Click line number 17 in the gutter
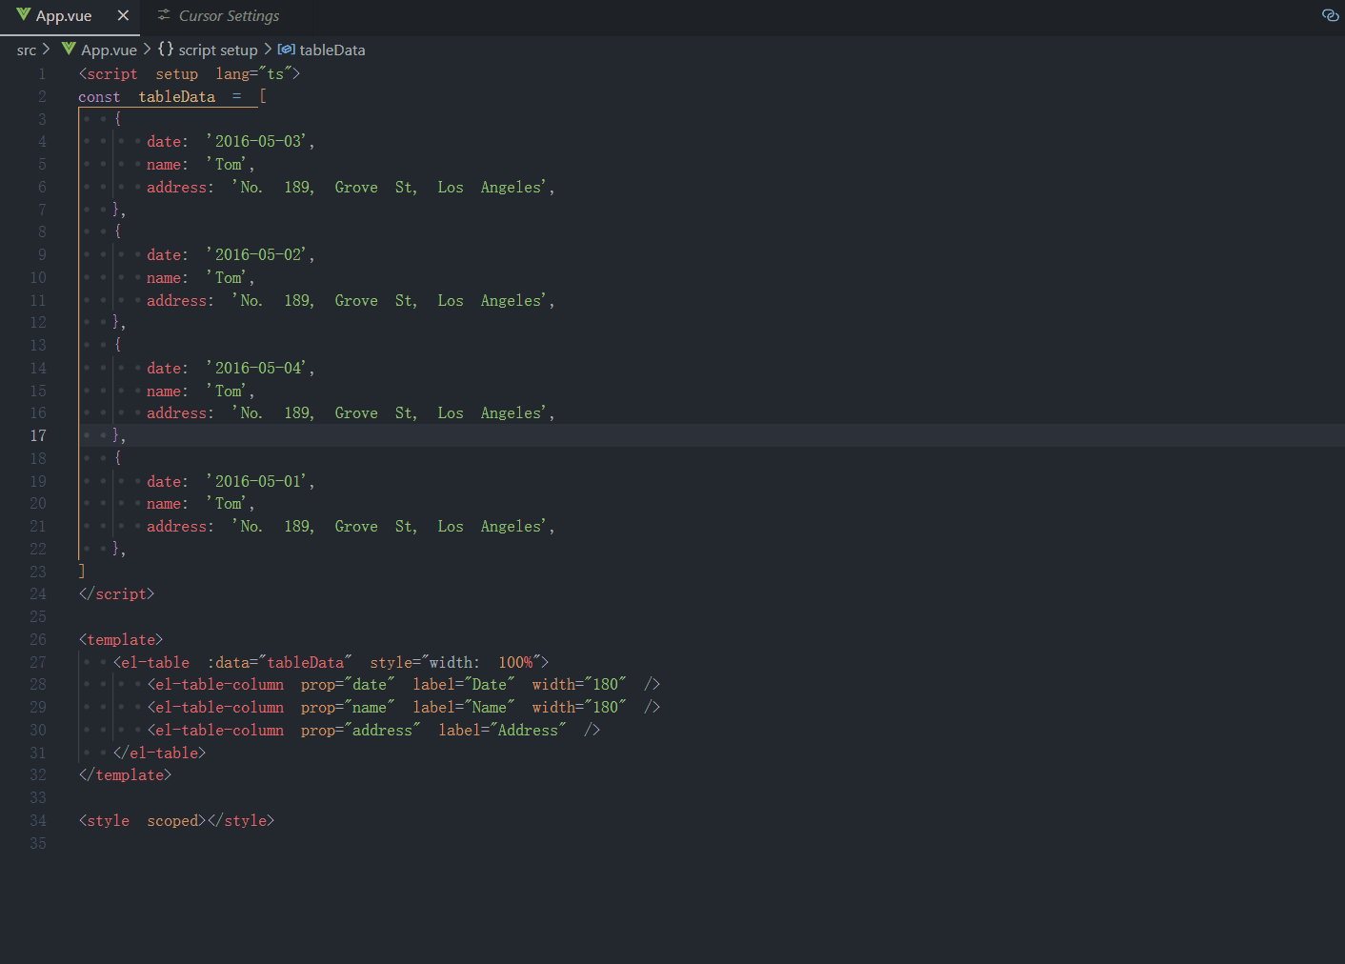Screen dimensions: 1345x964 click(x=38, y=435)
